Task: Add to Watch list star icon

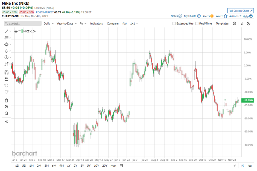Action: point(226,16)
